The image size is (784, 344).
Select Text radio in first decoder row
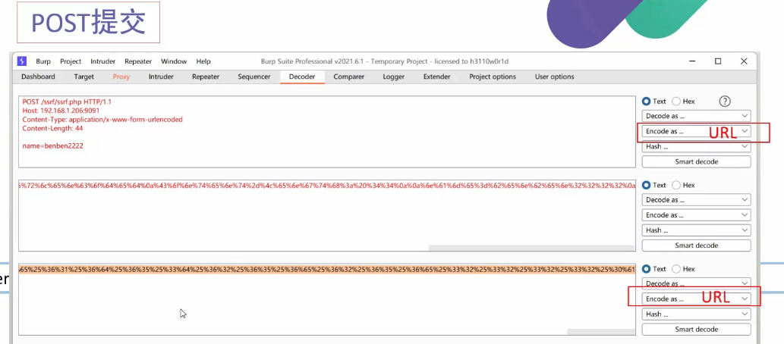click(x=647, y=101)
